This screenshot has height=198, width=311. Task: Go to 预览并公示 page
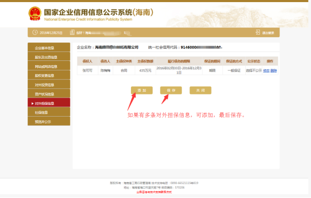49,121
